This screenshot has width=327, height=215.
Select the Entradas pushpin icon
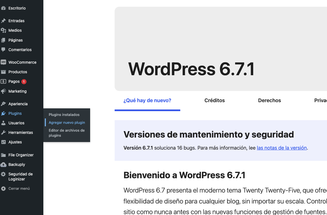3,20
